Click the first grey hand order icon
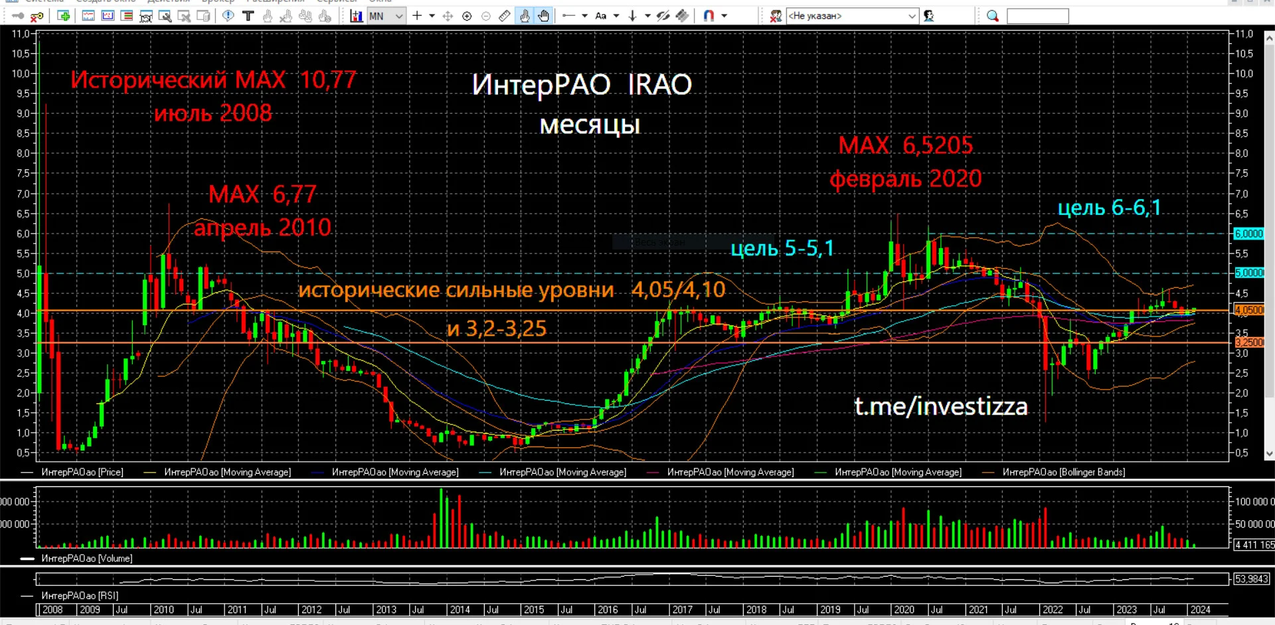The height and width of the screenshot is (625, 1275). (x=268, y=16)
